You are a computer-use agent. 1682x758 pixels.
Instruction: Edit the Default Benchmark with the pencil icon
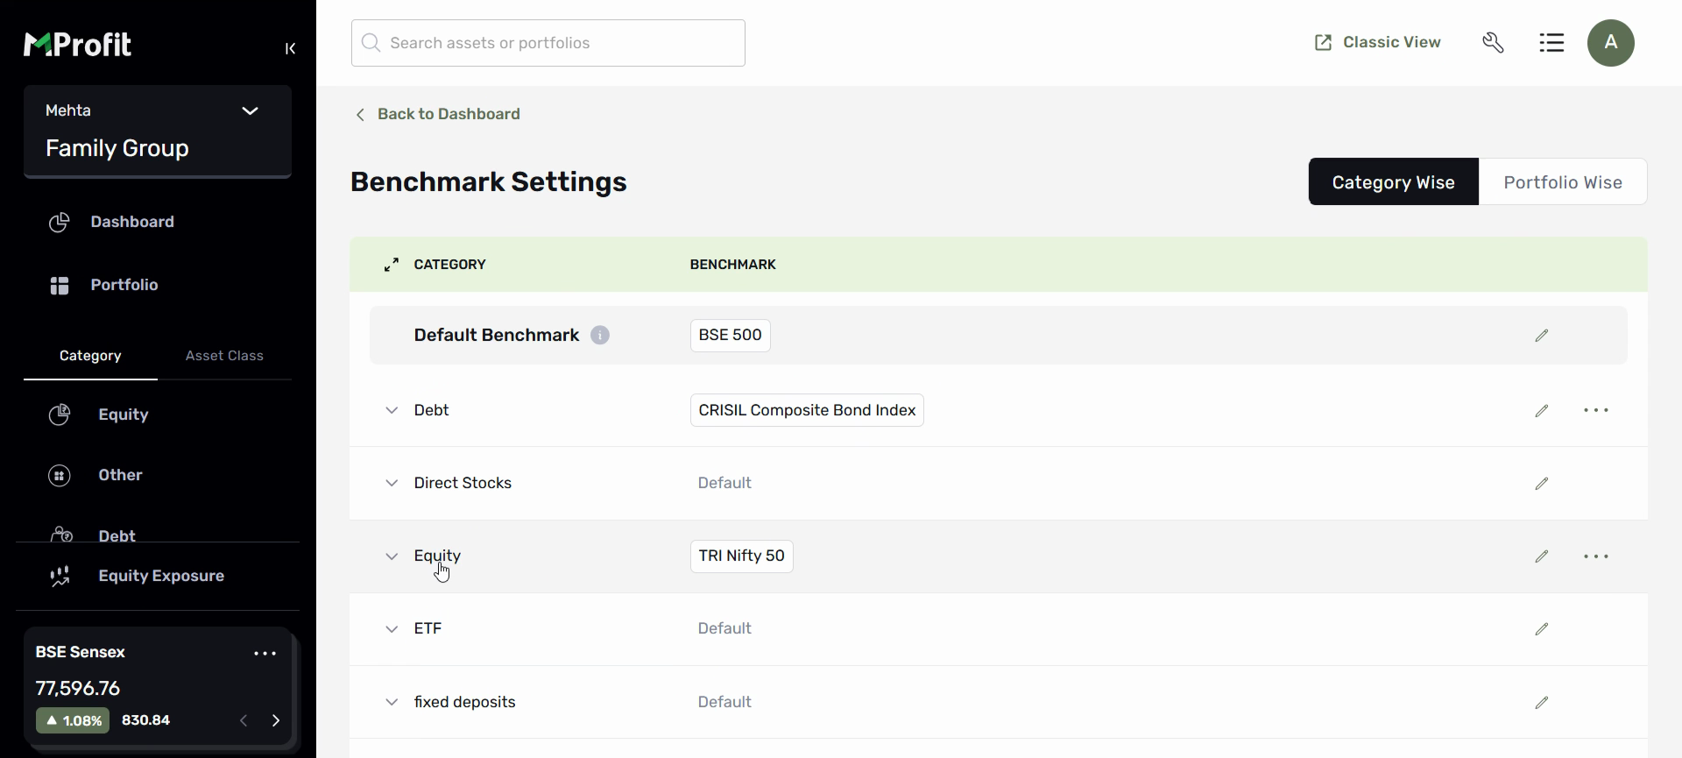coord(1542,336)
